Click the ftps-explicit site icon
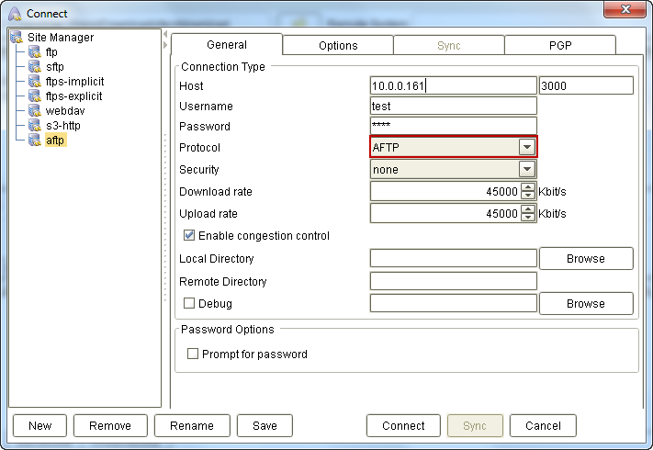The height and width of the screenshot is (450, 653). pyautogui.click(x=36, y=96)
